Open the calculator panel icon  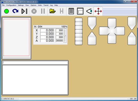click(x=80, y=11)
